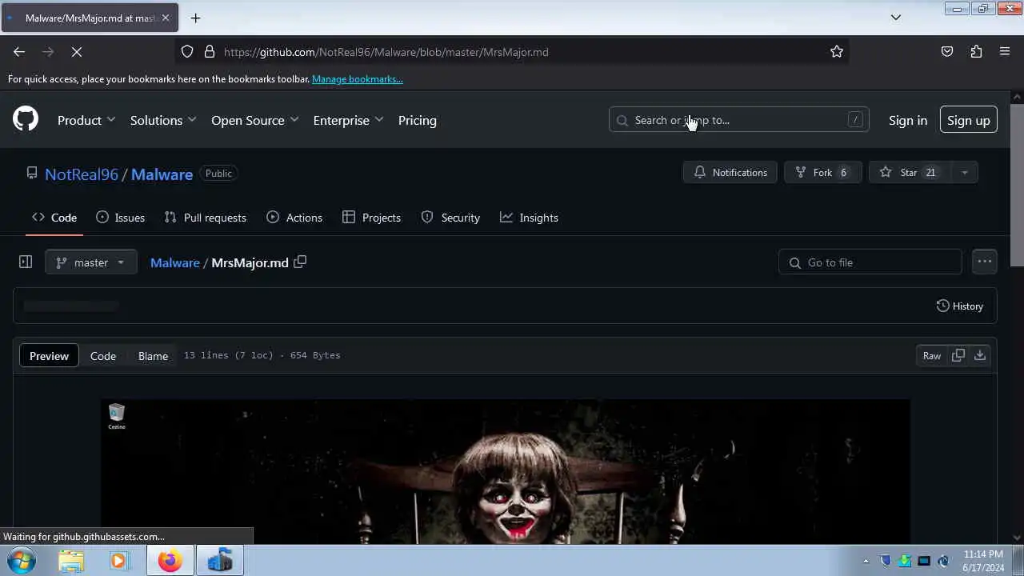The height and width of the screenshot is (576, 1024).
Task: Expand the Product menu
Action: [86, 120]
